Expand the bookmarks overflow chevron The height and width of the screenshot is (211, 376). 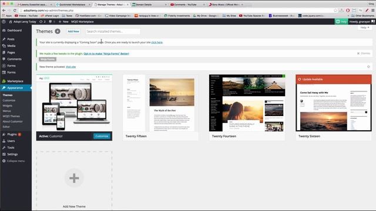[x=348, y=16]
